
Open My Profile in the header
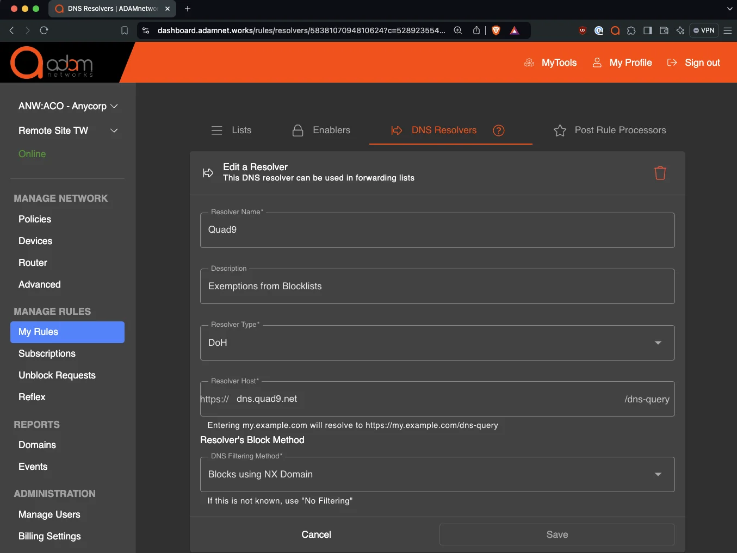coord(622,63)
